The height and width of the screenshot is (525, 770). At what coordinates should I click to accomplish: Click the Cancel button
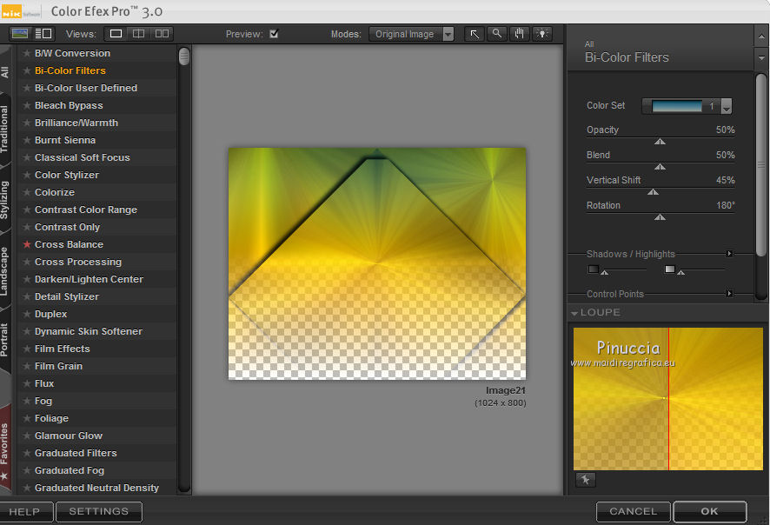(633, 511)
